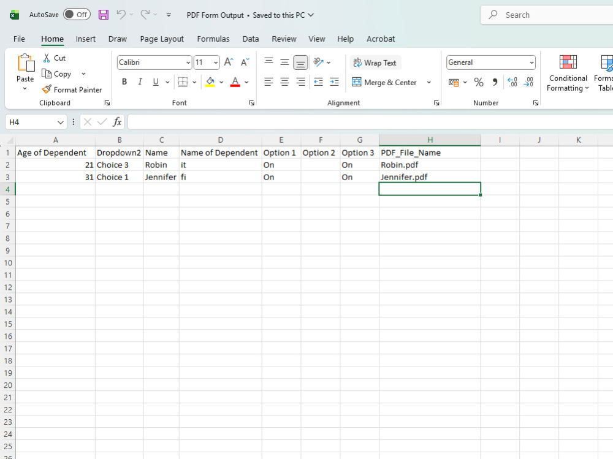Decrease font size with the small A icon

pyautogui.click(x=245, y=62)
